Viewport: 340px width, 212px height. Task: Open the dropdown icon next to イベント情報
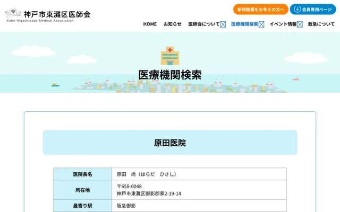point(300,24)
